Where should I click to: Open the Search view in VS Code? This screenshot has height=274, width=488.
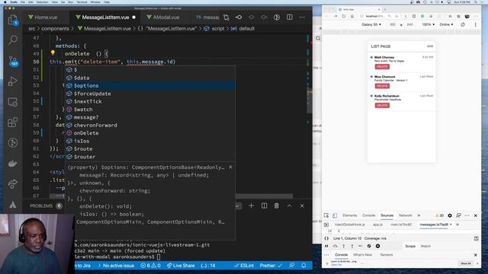(12, 40)
